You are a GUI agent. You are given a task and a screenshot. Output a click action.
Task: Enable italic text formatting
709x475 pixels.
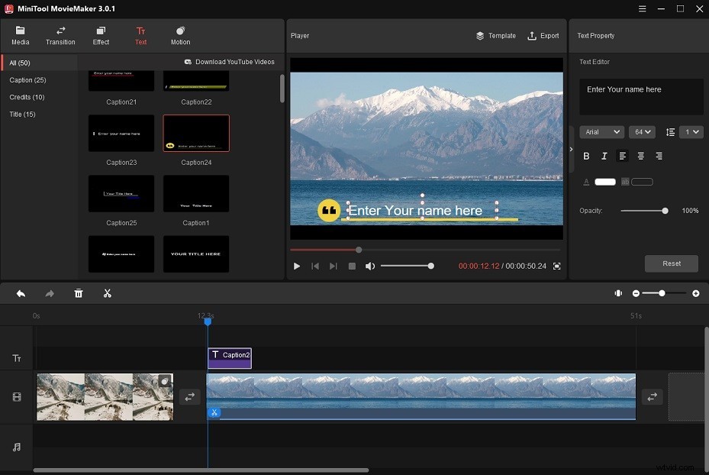point(604,156)
